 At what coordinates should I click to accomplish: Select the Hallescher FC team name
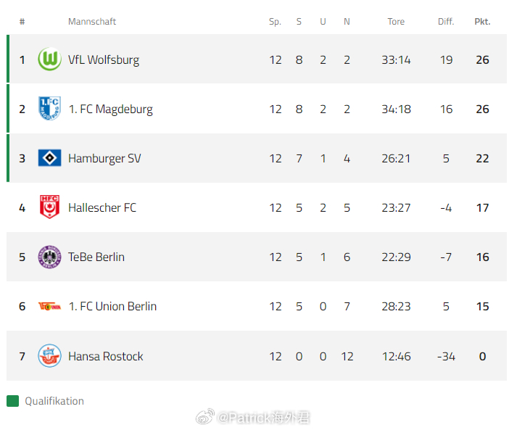click(102, 207)
